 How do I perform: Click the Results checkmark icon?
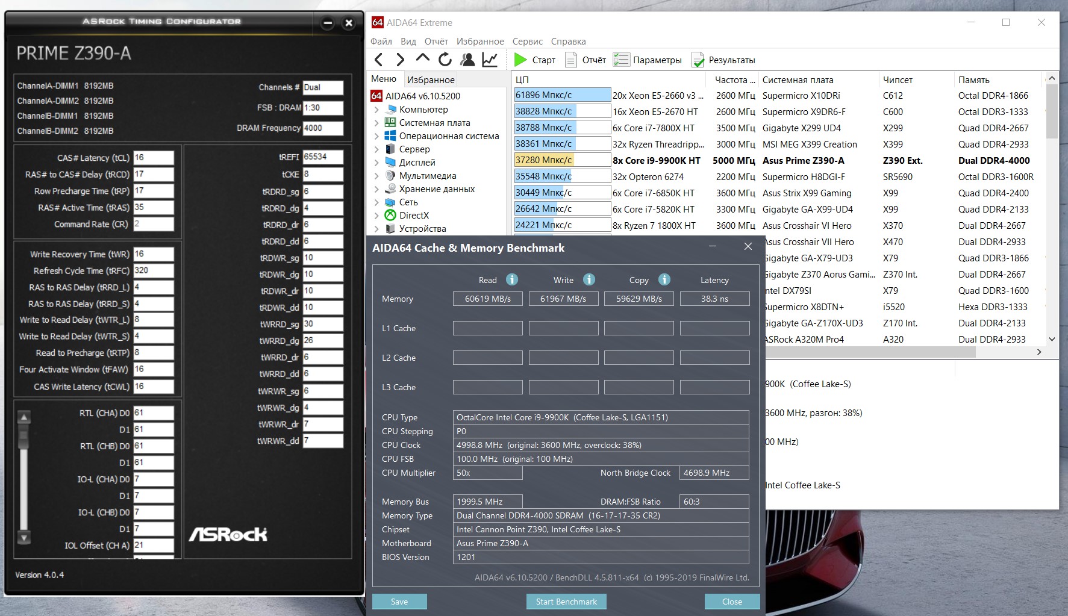(698, 60)
